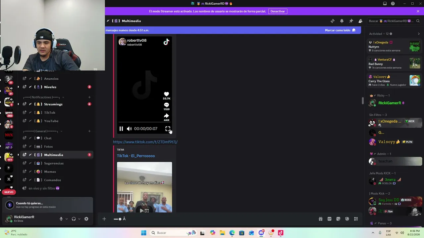Open the 'Cuando tú quieras...' quest card
This screenshot has height=238, width=424.
point(47,205)
